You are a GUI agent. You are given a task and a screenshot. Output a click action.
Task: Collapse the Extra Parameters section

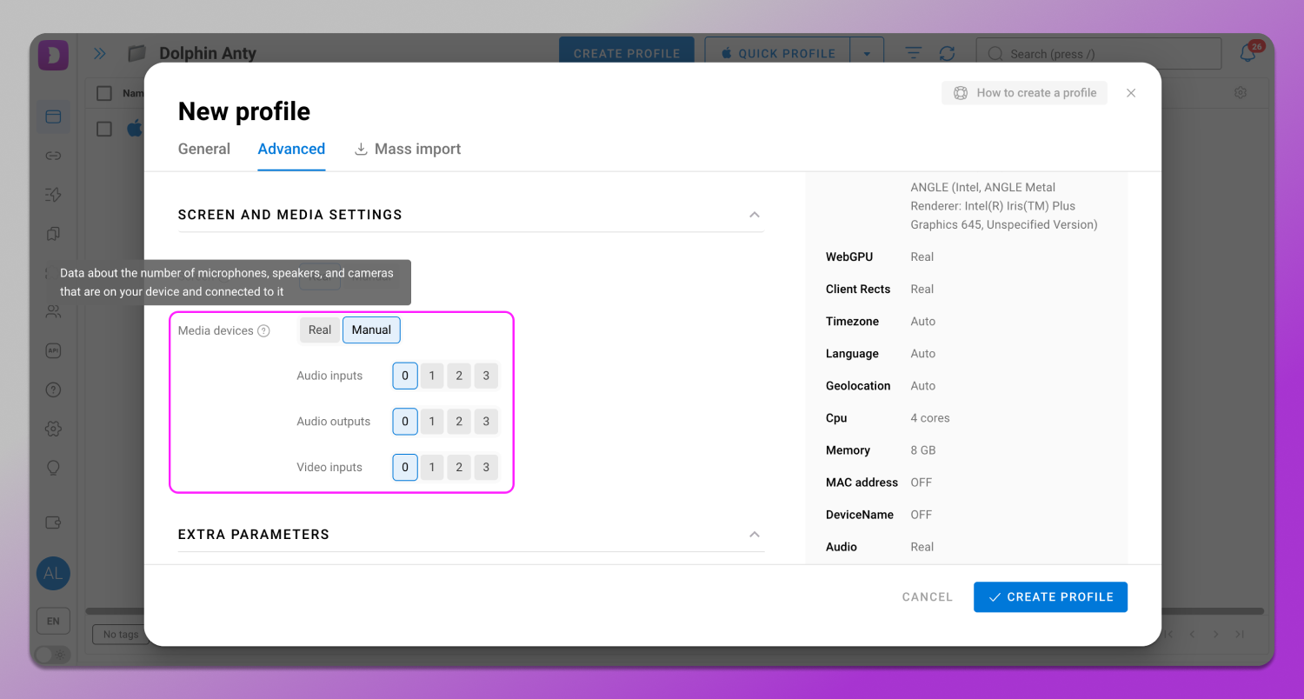coord(755,535)
